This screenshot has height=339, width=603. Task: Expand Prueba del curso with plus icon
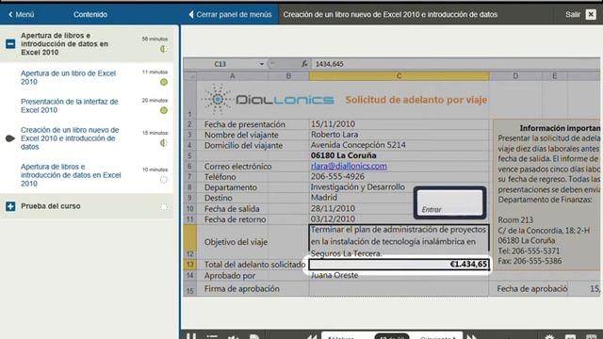point(10,206)
